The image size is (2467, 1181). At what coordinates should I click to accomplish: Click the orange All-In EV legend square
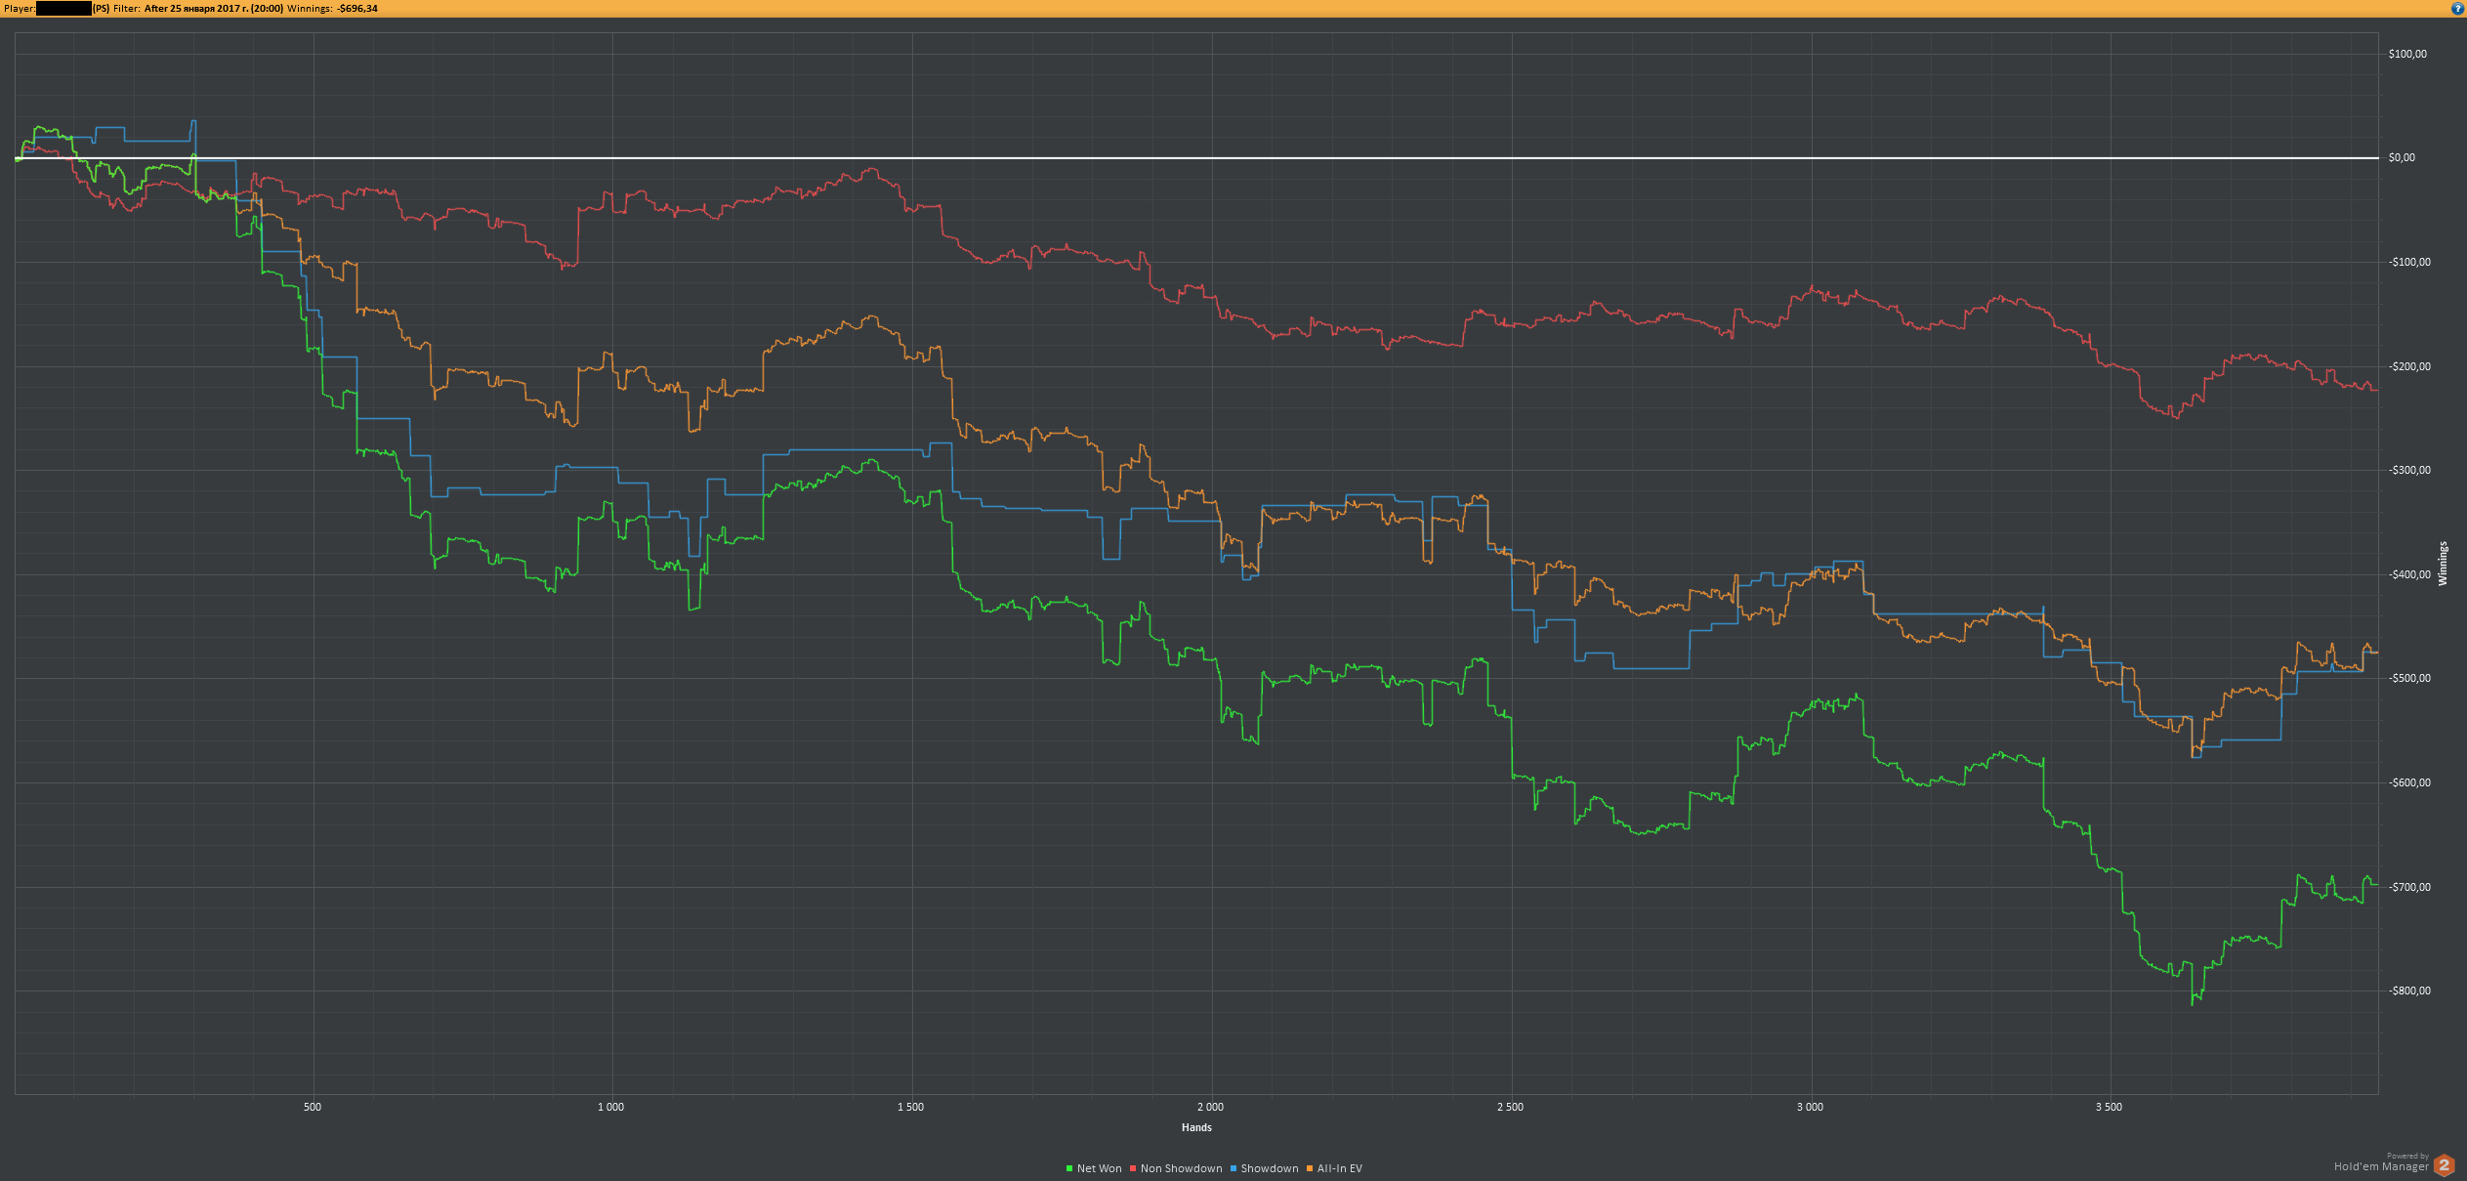click(1310, 1168)
